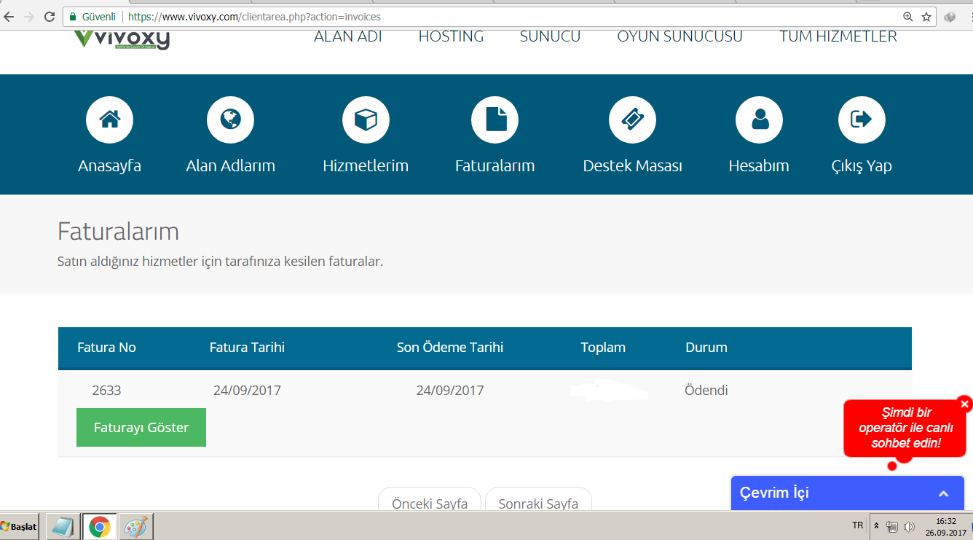Viewport: 973px width, 540px height.
Task: Click the red live chat invitation bubble
Action: (x=906, y=428)
